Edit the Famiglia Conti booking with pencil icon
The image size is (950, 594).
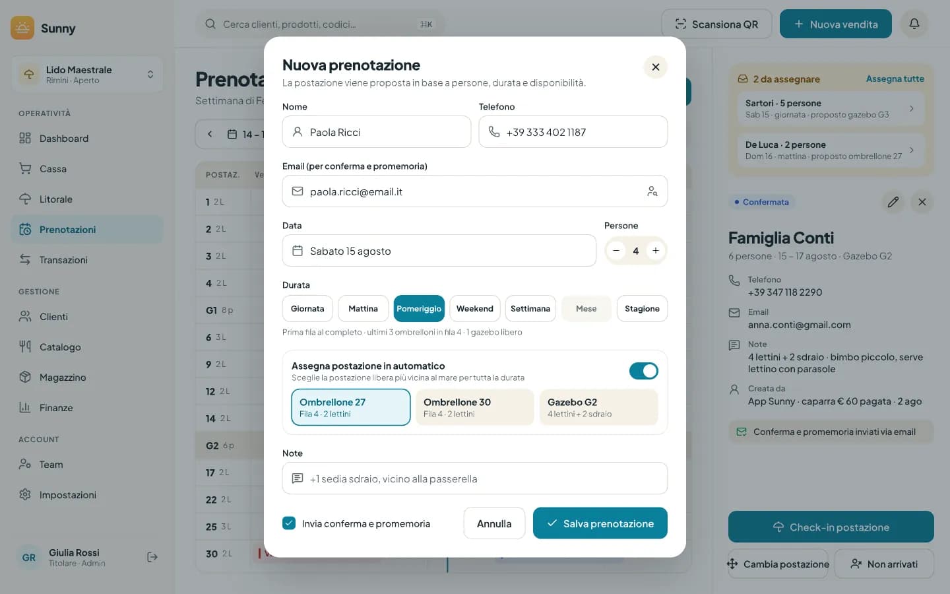(x=893, y=202)
